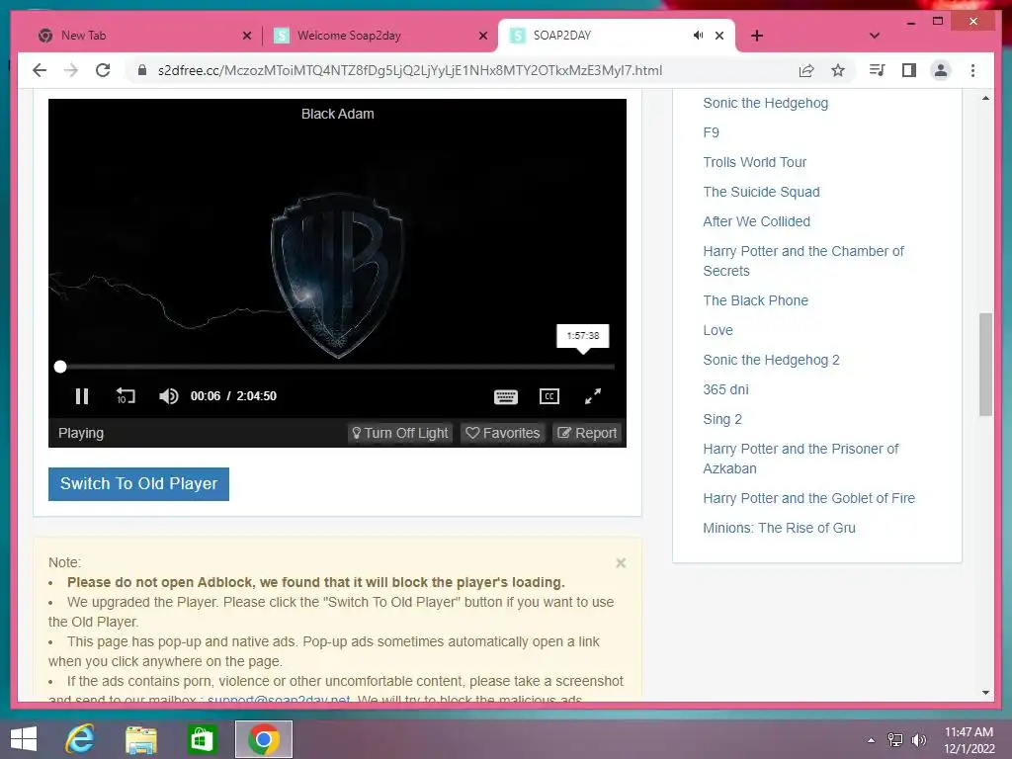
Task: Open Harry Potter Prisoner of Azkaban link
Action: point(801,459)
